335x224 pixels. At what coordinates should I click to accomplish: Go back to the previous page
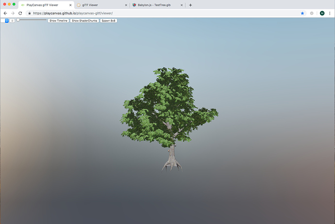[x=5, y=13]
